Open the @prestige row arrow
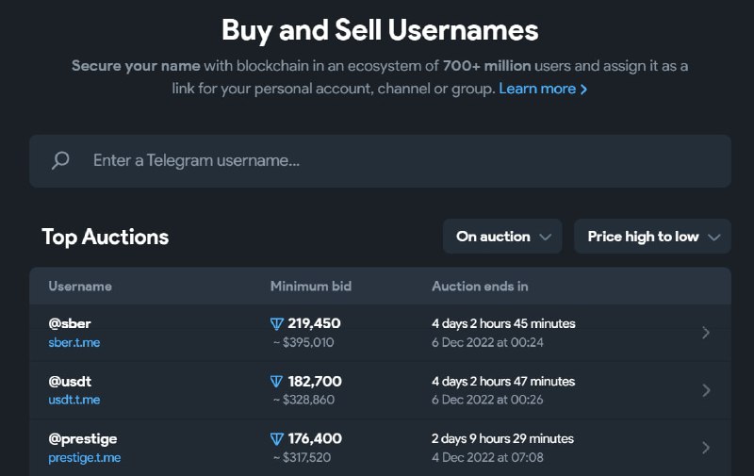 pyautogui.click(x=706, y=448)
